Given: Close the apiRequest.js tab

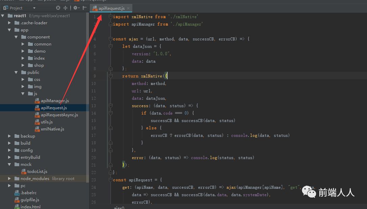Looking at the screenshot, I should coord(128,8).
